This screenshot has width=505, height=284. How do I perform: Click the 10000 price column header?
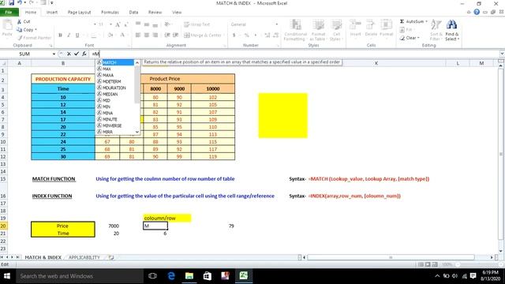213,88
